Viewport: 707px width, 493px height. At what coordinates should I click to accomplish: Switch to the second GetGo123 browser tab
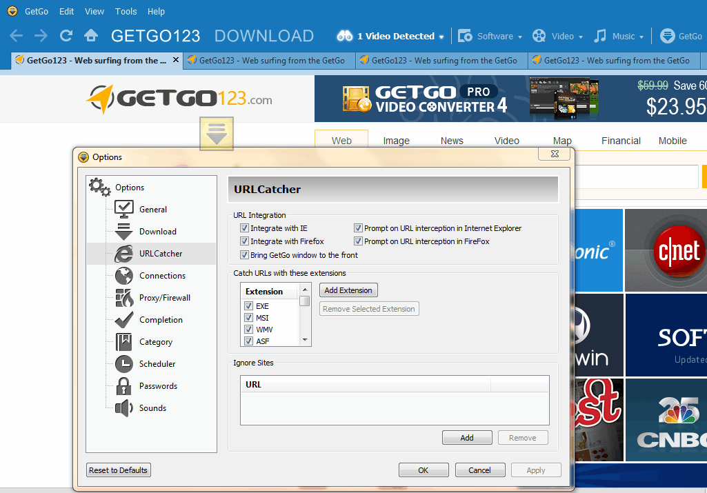[x=269, y=61]
